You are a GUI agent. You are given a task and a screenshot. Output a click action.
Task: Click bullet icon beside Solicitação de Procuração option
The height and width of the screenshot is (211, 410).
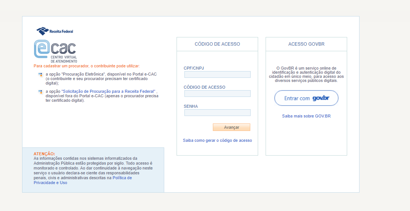(40, 92)
